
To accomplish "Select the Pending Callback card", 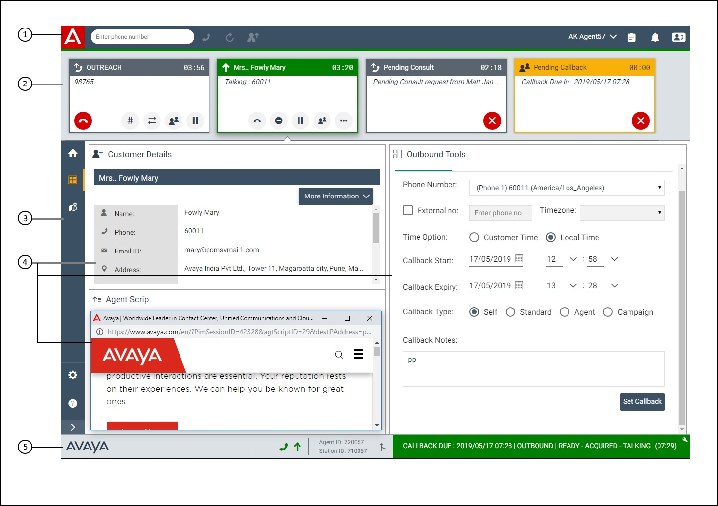I will click(585, 96).
